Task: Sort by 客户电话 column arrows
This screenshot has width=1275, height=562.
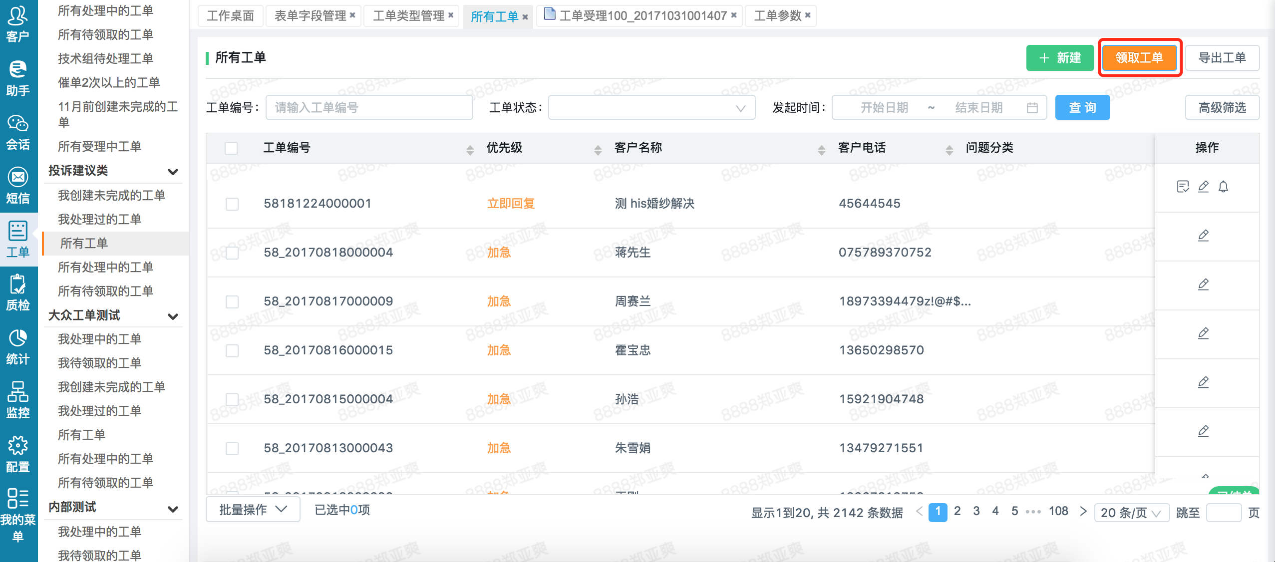Action: (949, 150)
